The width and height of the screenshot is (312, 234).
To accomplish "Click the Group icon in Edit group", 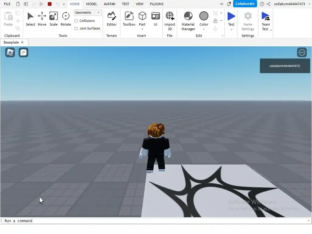I will pos(215,13).
